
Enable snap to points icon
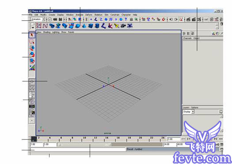(153, 19)
